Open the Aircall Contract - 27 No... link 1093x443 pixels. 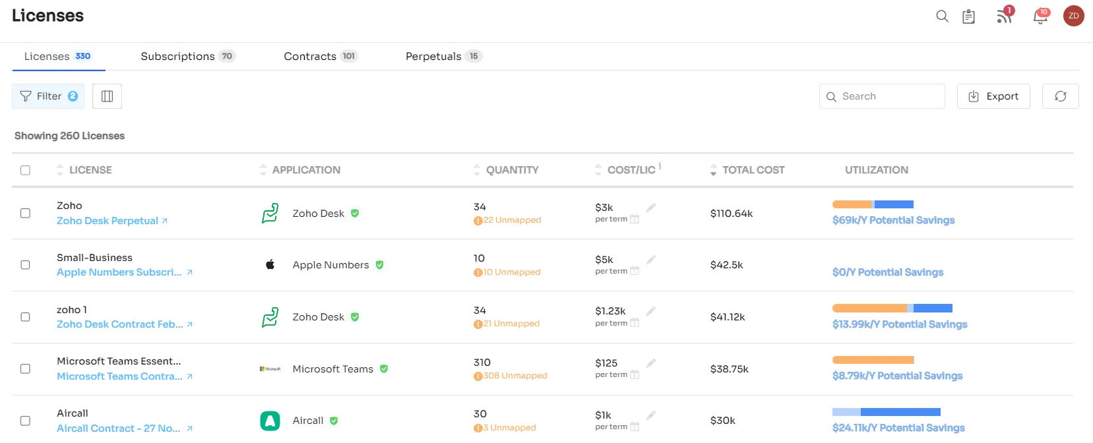point(124,428)
